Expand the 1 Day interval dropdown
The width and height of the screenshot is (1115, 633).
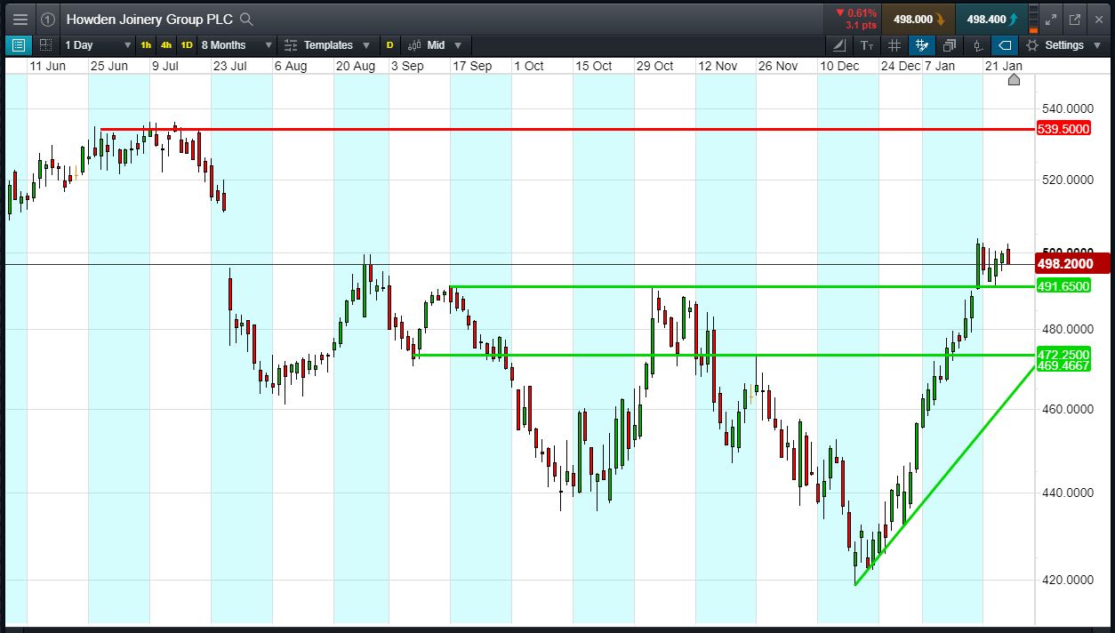coord(97,45)
